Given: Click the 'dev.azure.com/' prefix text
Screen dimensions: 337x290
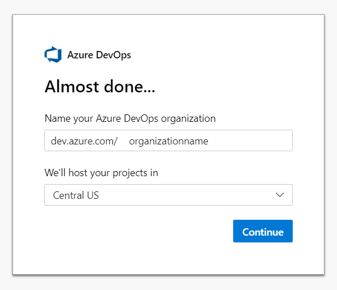Looking at the screenshot, I should 84,141.
